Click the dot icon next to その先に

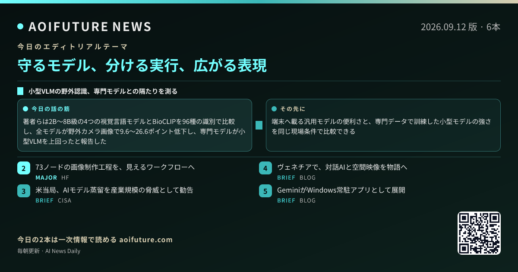(274, 109)
